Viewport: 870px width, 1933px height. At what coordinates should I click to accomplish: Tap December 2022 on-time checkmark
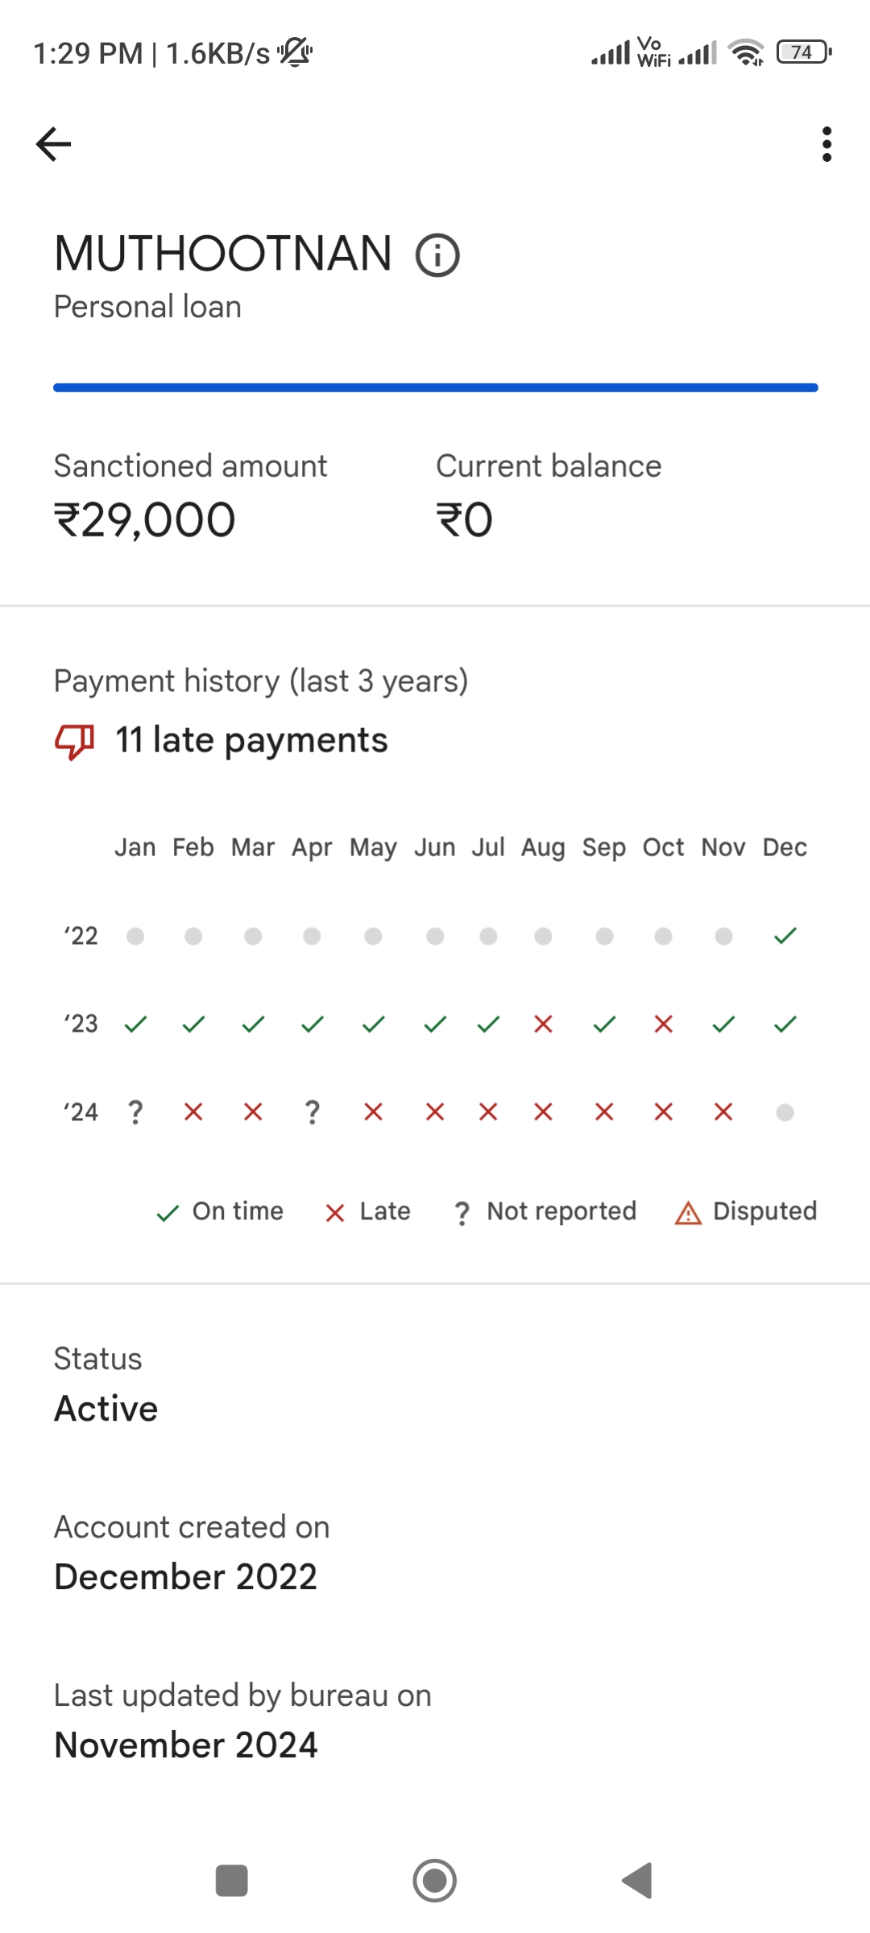(785, 936)
